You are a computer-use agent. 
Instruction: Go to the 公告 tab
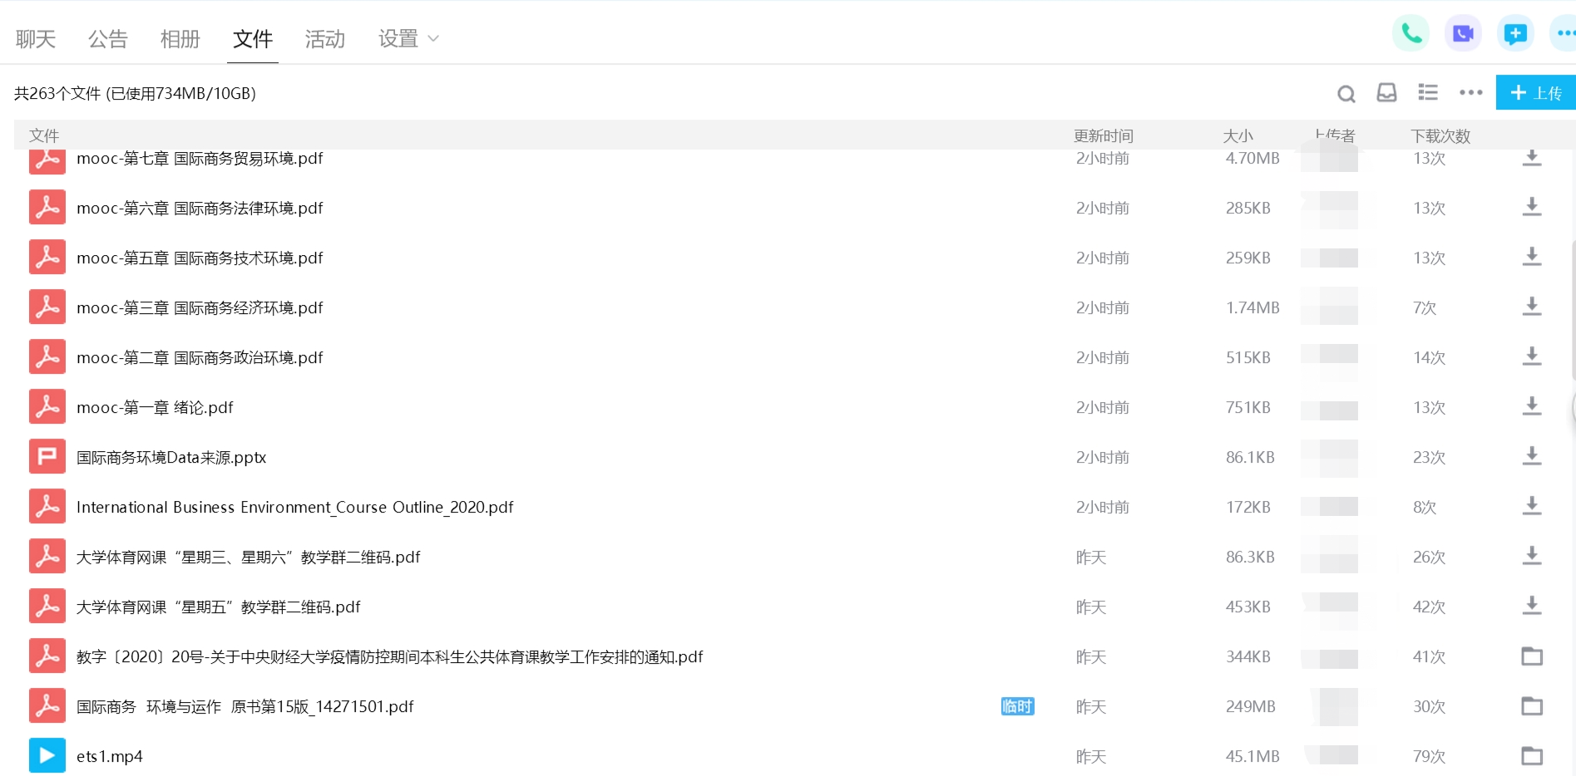(108, 39)
